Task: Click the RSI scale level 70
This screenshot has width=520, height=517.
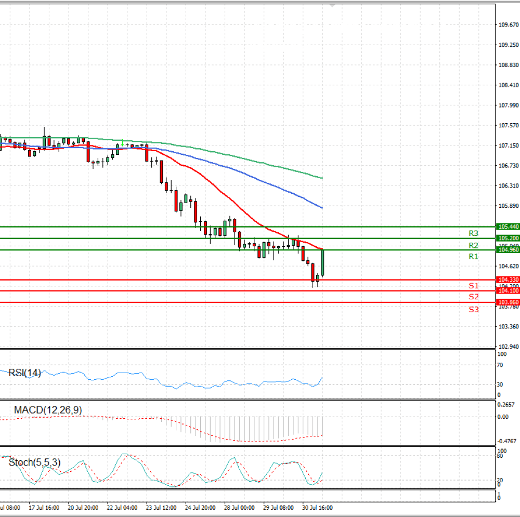Action: point(500,365)
